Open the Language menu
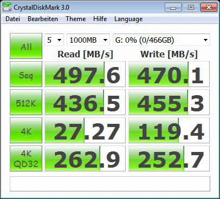220x199 pixels. [128, 19]
